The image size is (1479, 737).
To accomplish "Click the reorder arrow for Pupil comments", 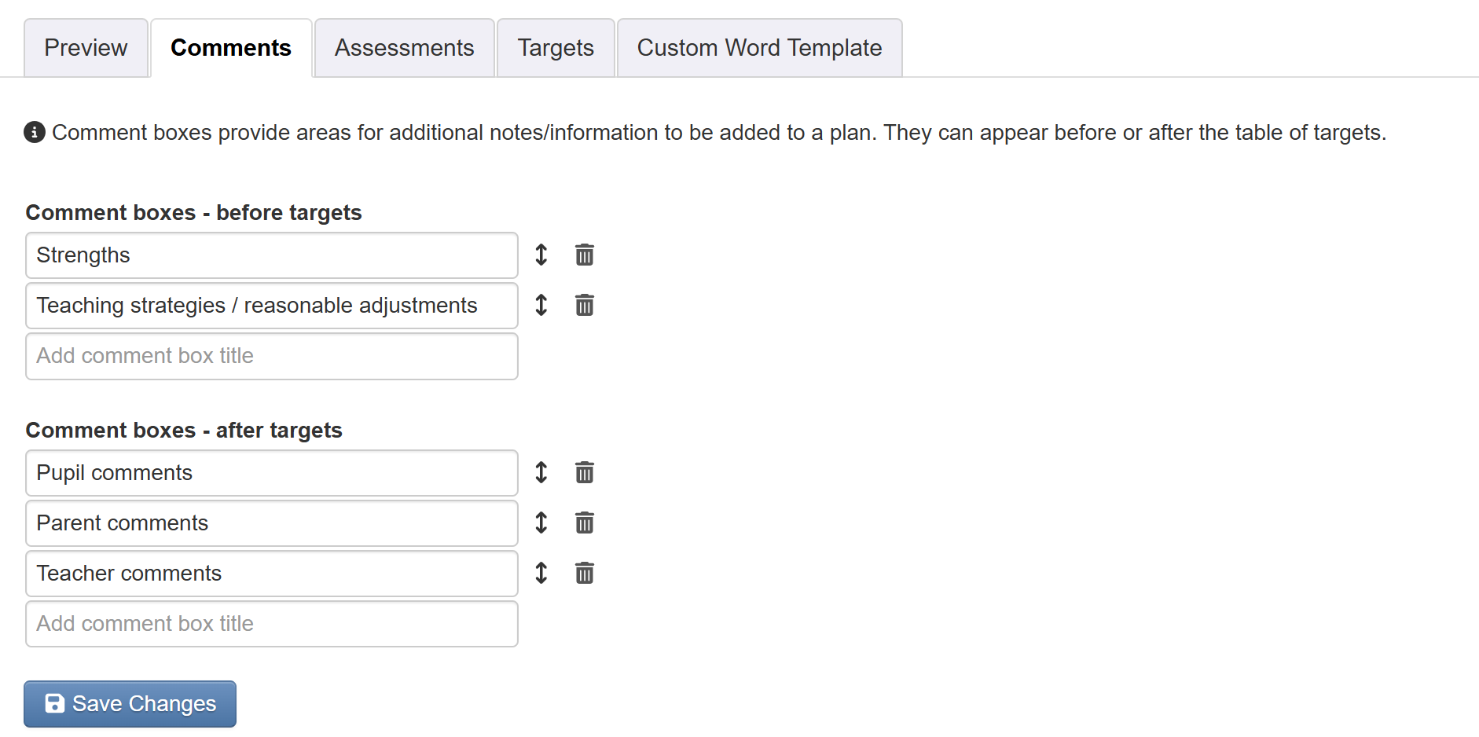I will click(541, 472).
